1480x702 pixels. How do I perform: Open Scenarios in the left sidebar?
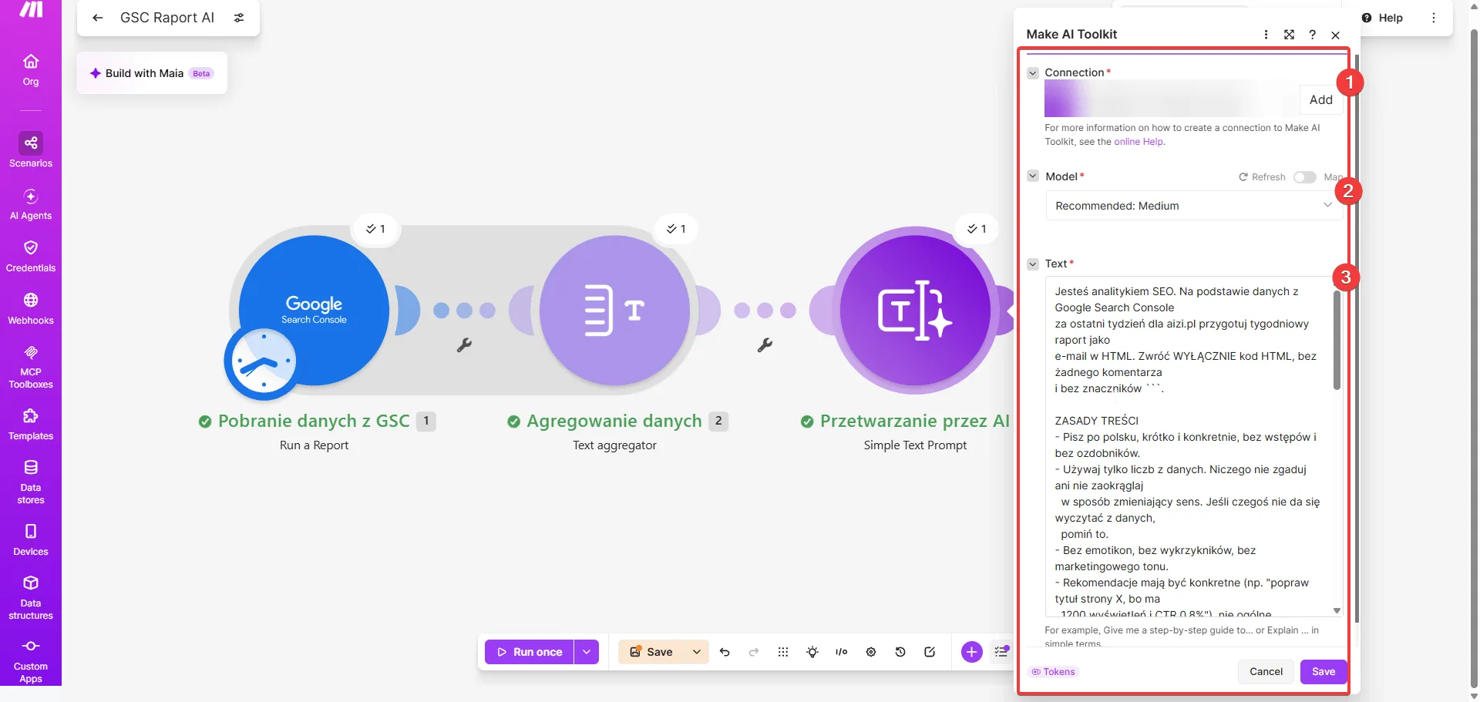pyautogui.click(x=31, y=150)
